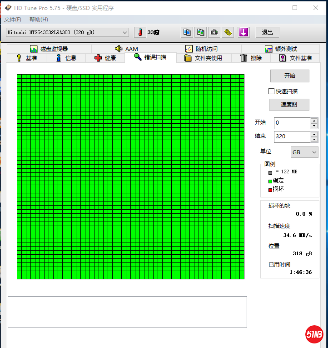Switch to the 文件夹使用 tab
Viewport: 328px width, 348px height.
pyautogui.click(x=203, y=58)
